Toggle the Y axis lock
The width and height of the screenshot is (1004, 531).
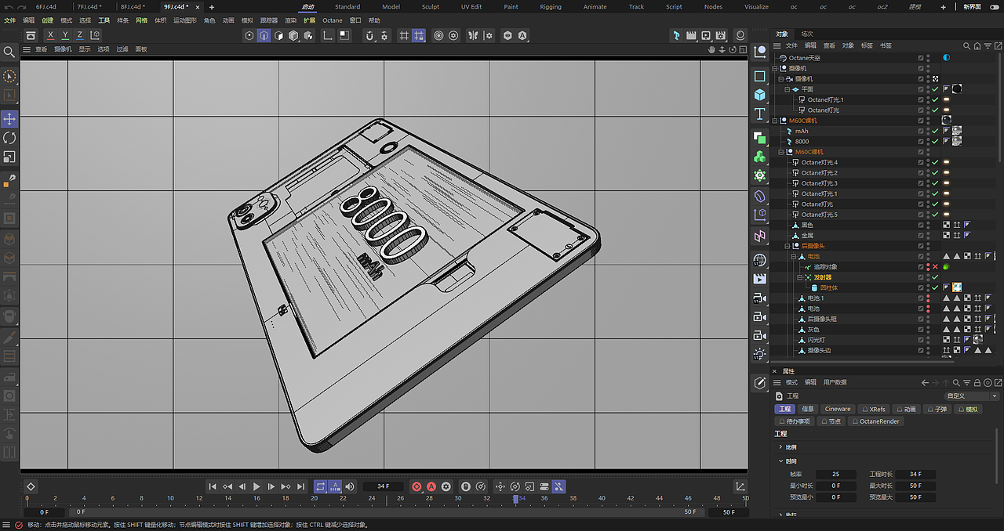click(x=65, y=35)
